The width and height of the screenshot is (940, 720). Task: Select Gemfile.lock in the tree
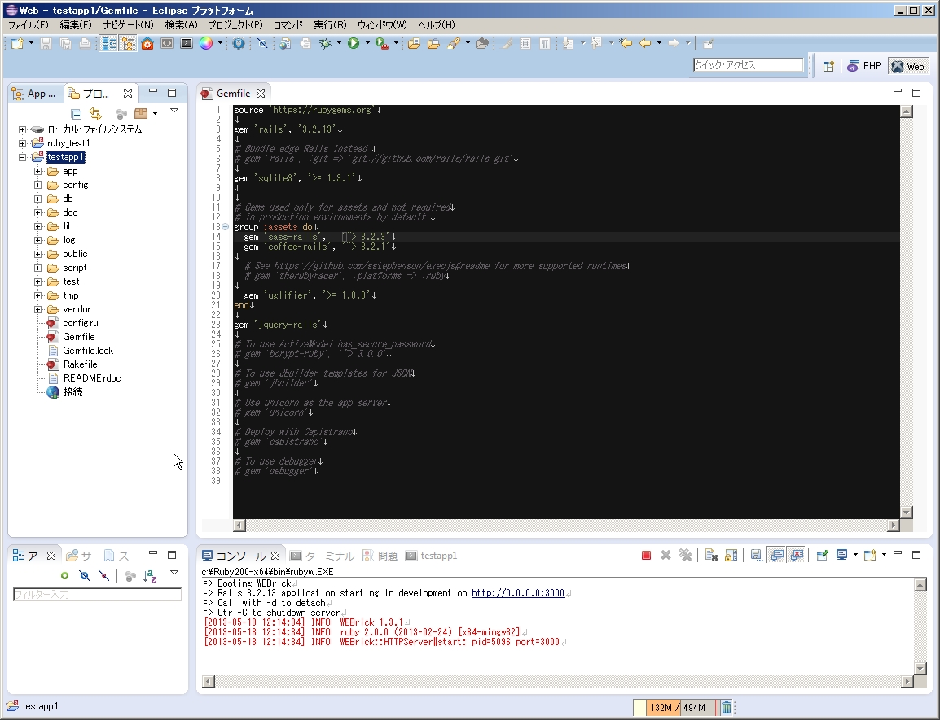tap(87, 351)
